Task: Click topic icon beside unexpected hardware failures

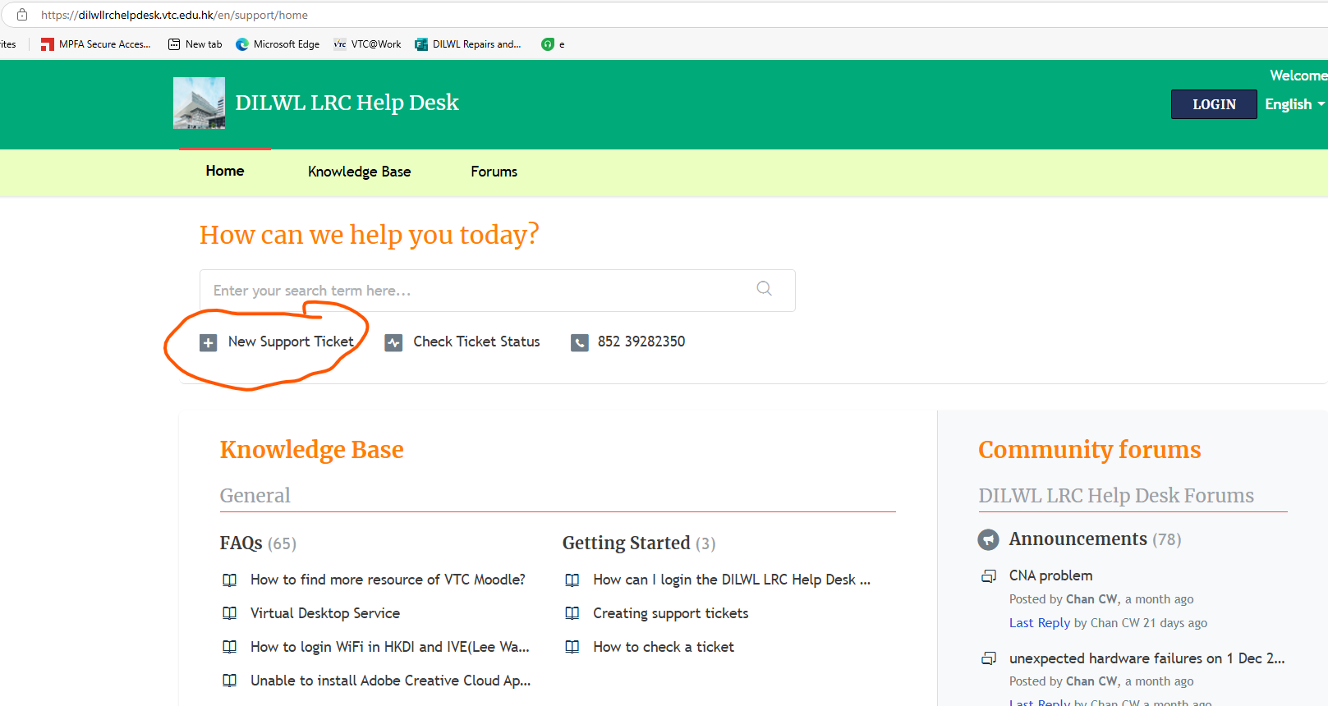Action: (989, 659)
